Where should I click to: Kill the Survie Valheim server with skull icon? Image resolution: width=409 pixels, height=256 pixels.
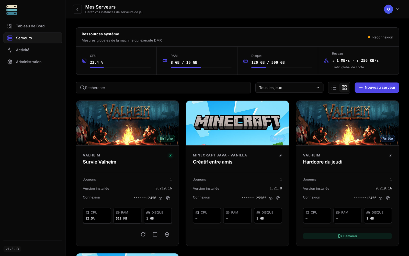[167, 234]
